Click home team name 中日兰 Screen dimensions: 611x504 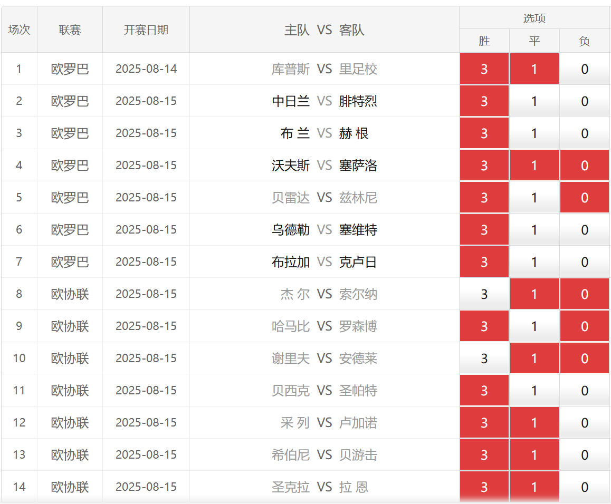291,101
